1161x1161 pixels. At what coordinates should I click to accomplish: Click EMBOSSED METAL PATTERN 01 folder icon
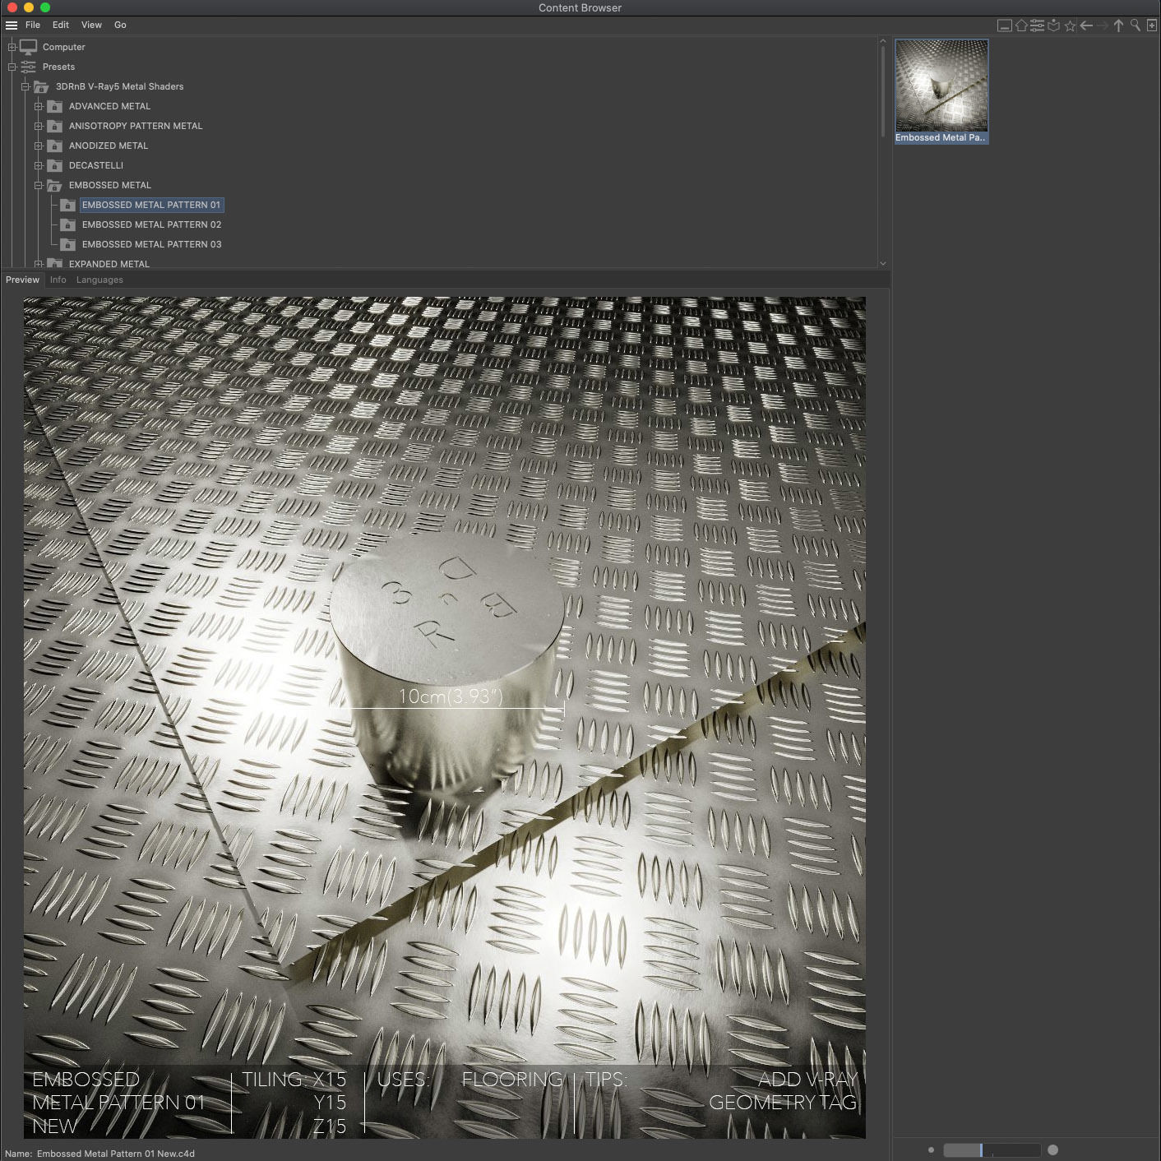tap(67, 205)
